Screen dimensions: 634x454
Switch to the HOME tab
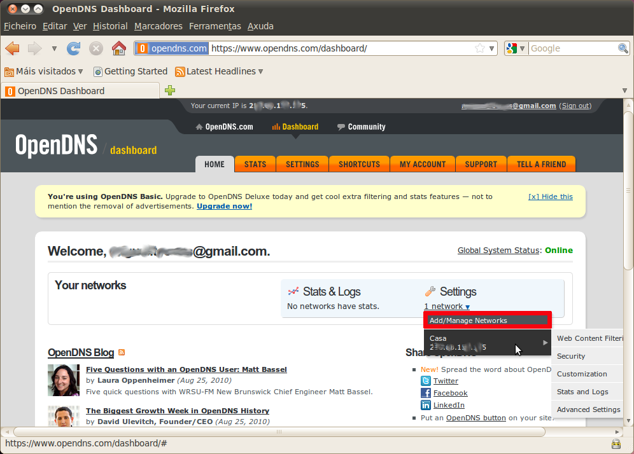coord(215,165)
